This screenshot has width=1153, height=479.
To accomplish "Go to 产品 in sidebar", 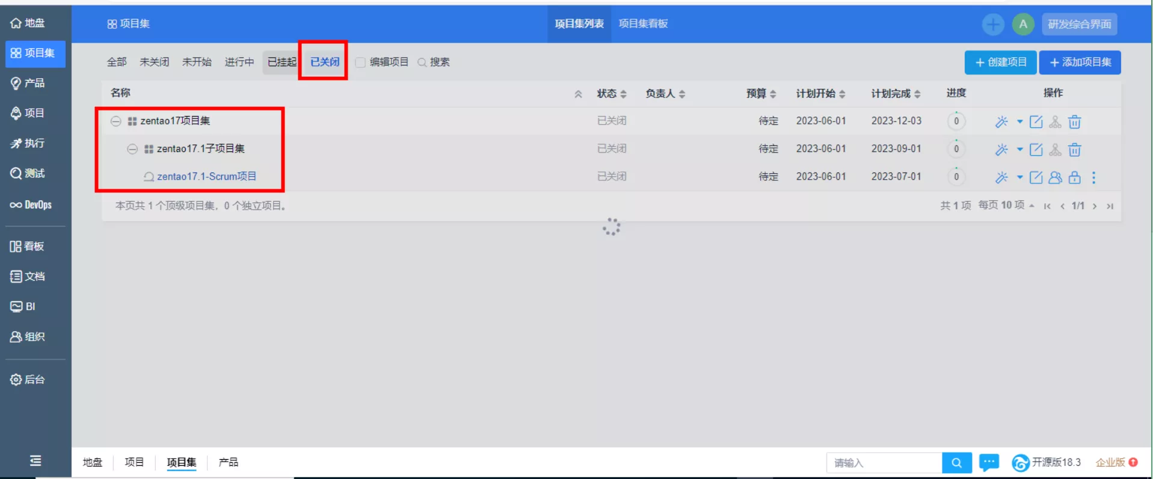I will tap(28, 83).
